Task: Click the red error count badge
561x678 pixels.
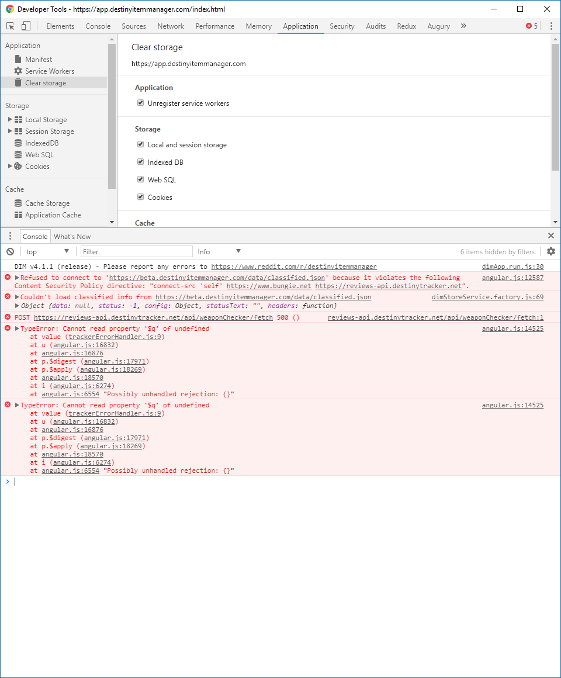Action: point(528,26)
